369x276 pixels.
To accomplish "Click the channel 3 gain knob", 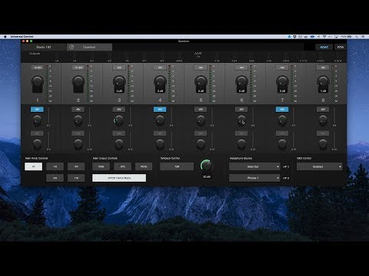I will (x=119, y=82).
